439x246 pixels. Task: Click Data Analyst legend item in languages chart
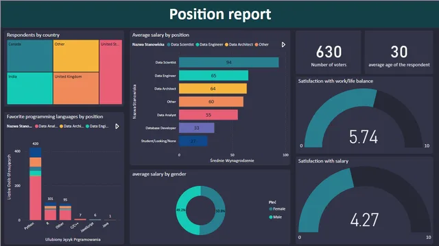point(46,126)
